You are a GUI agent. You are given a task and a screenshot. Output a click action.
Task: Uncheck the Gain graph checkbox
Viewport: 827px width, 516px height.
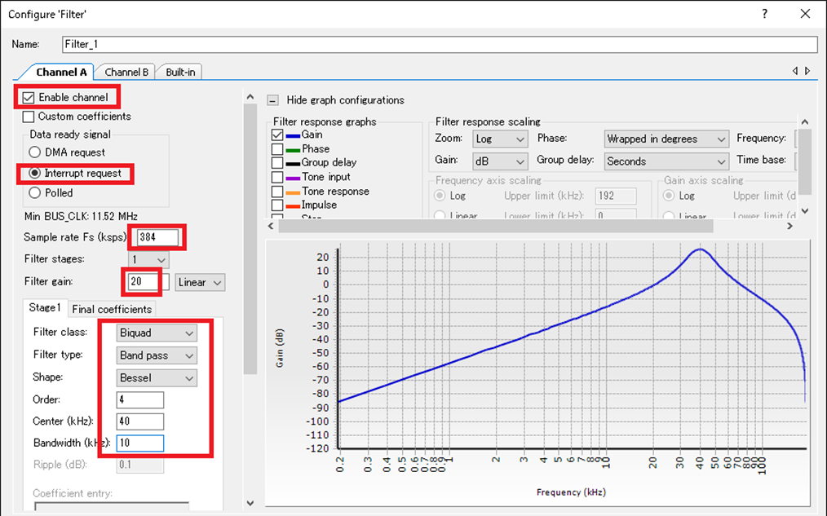point(277,135)
